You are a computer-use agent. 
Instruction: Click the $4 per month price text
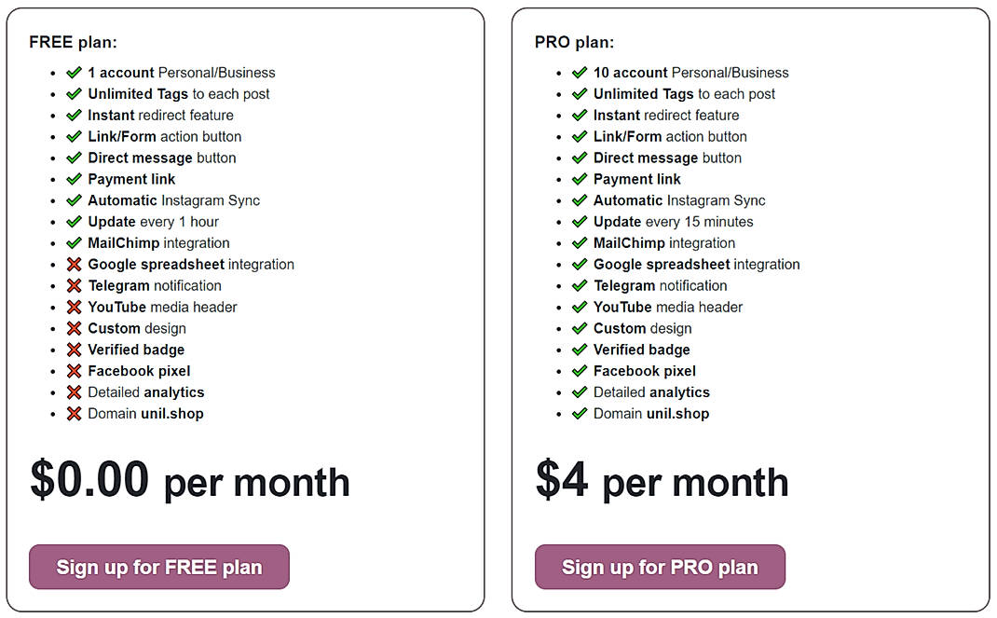click(x=662, y=481)
